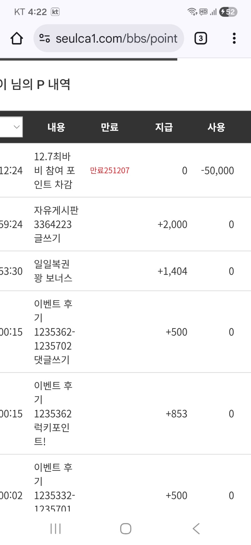Image resolution: width=251 pixels, height=545 pixels.
Task: Tap the home circle button in navigation bar
Action: [x=125, y=529]
